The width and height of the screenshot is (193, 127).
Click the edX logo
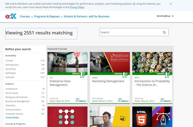[11, 16]
